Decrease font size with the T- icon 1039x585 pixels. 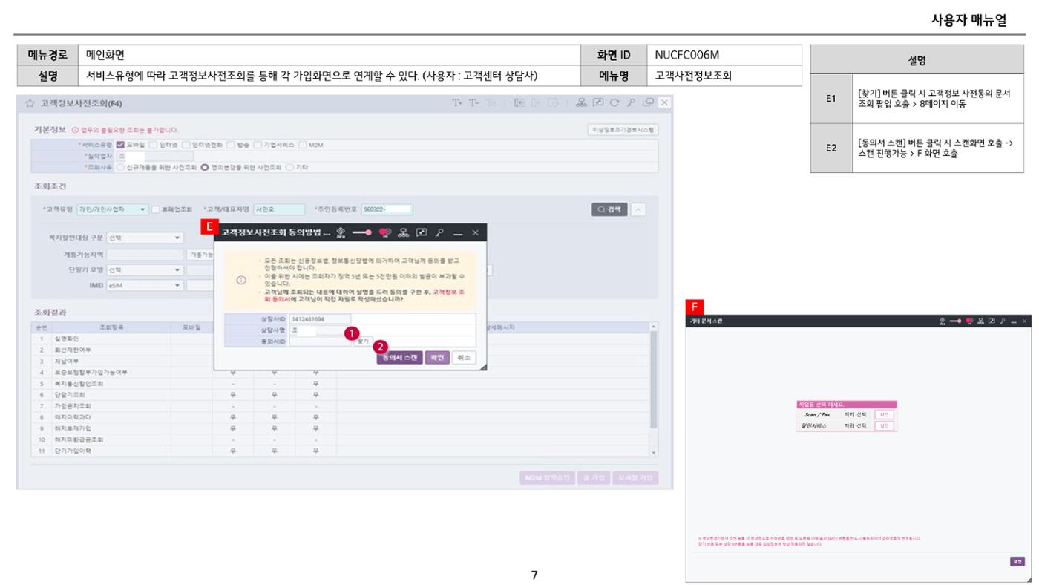[473, 102]
